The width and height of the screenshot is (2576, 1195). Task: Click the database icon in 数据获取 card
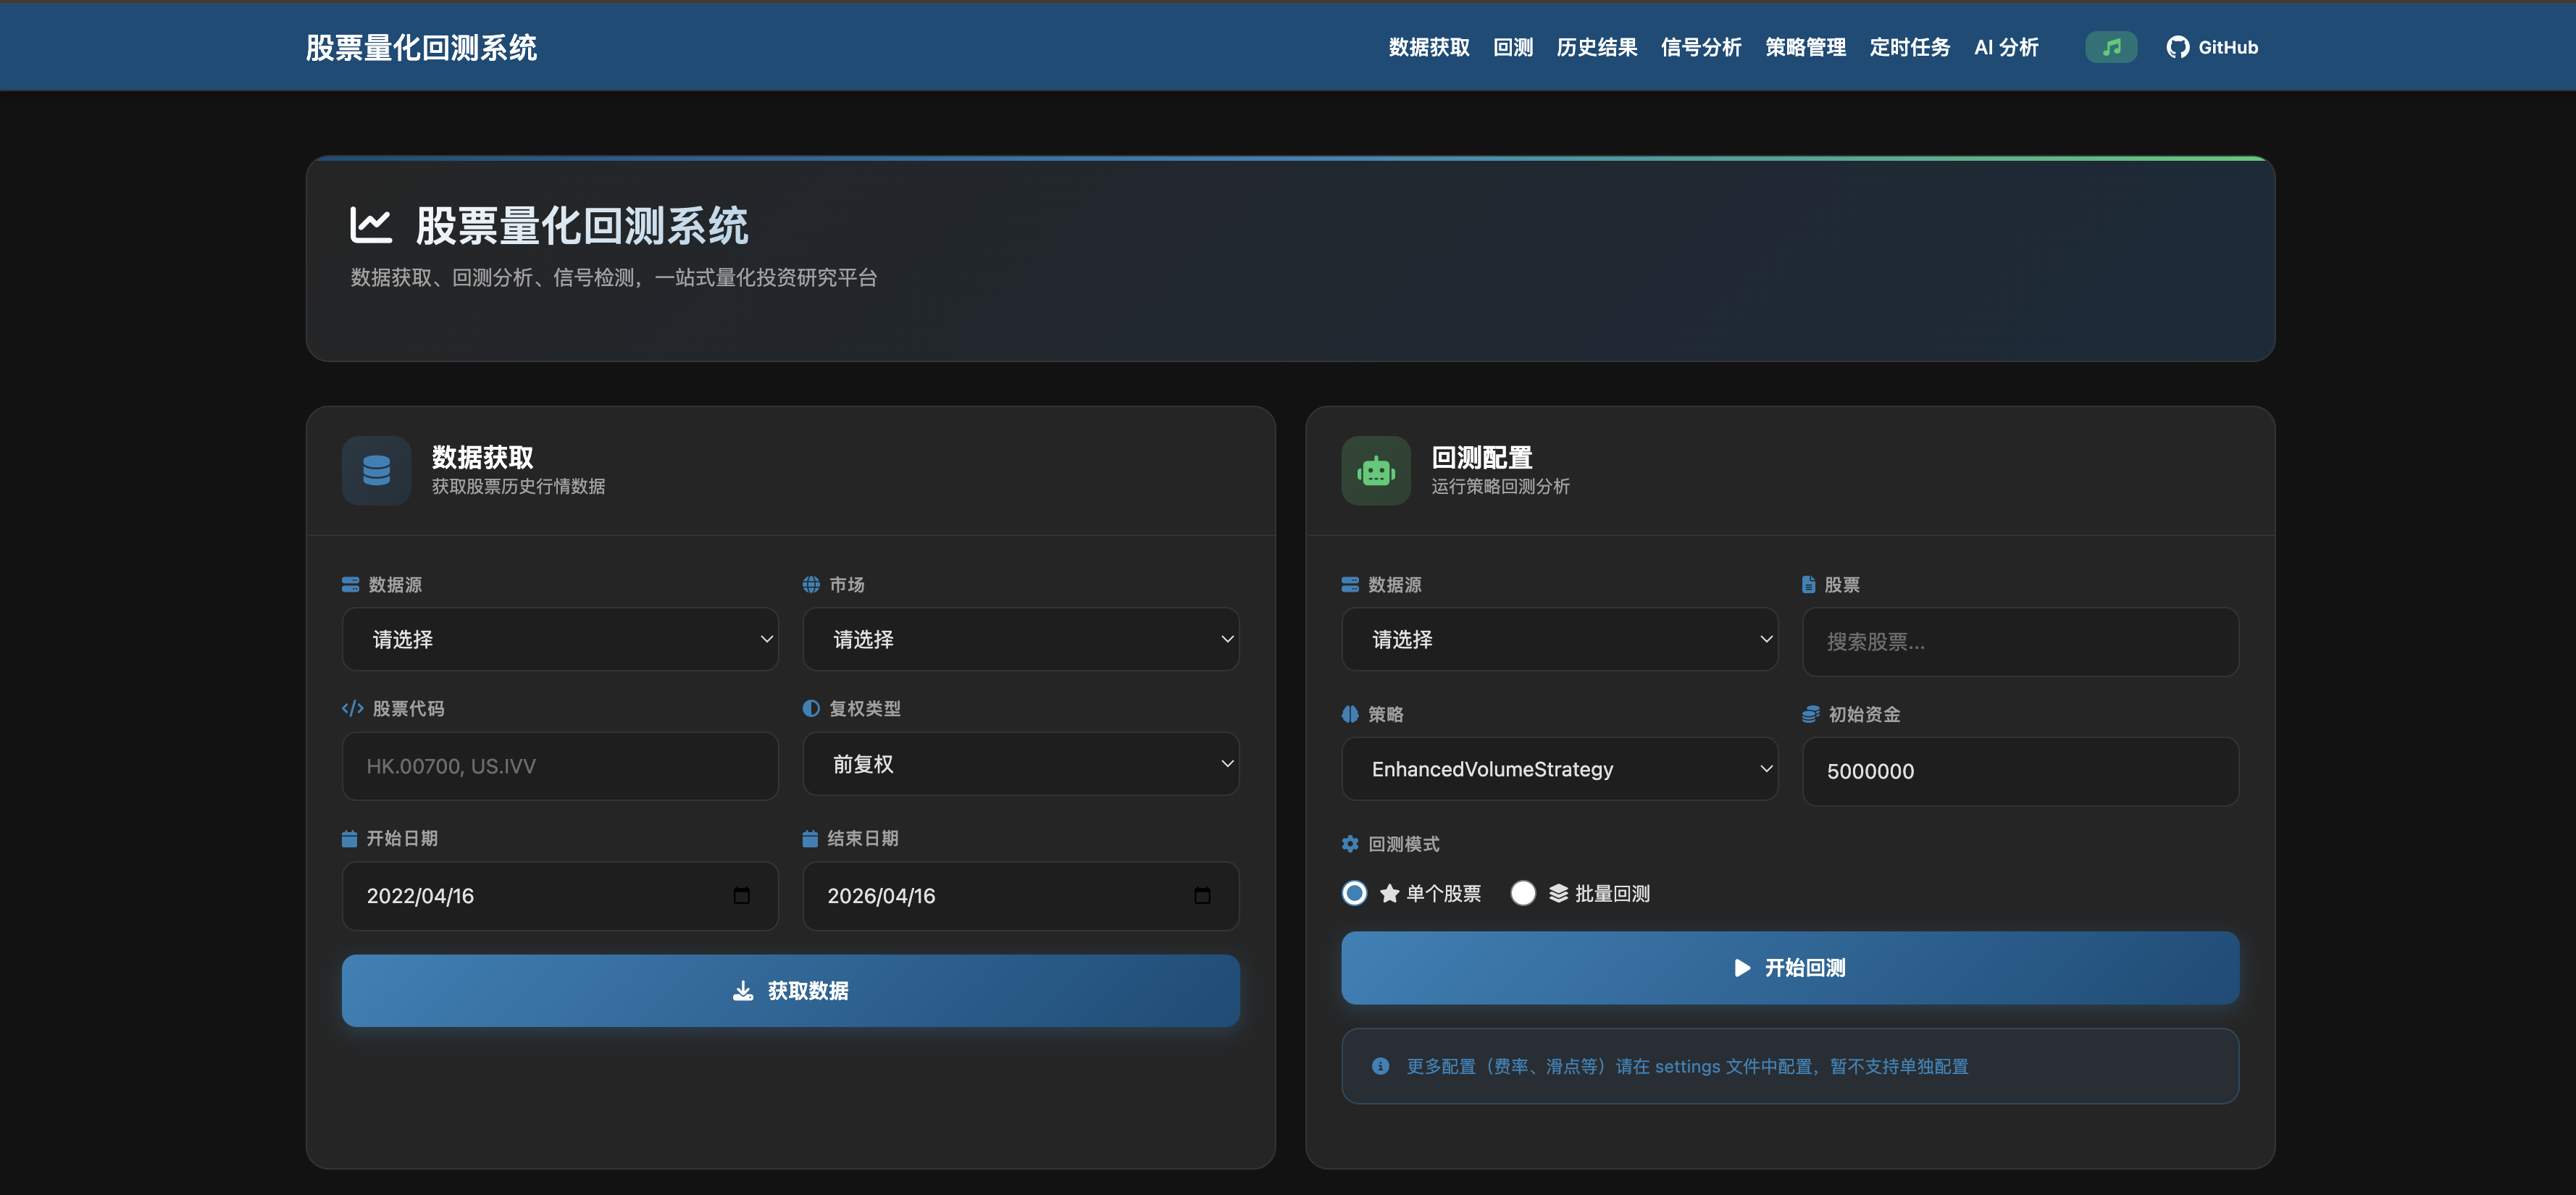point(375,470)
